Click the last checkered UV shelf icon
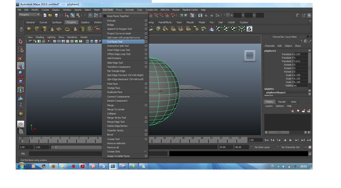 (x=249, y=29)
